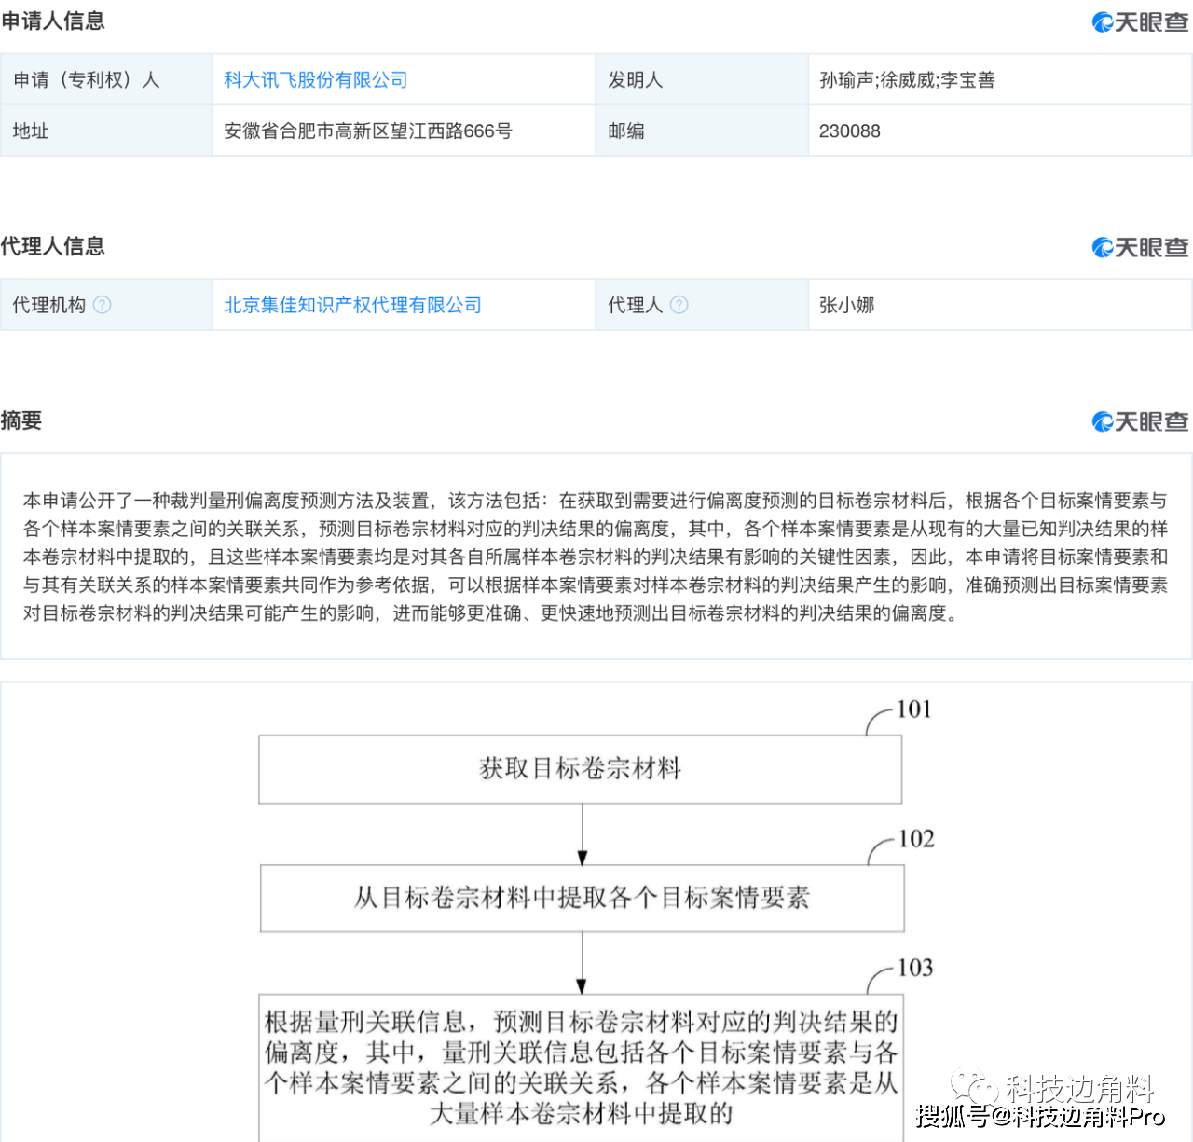
Task: Click the postal code 230088
Action: (849, 131)
